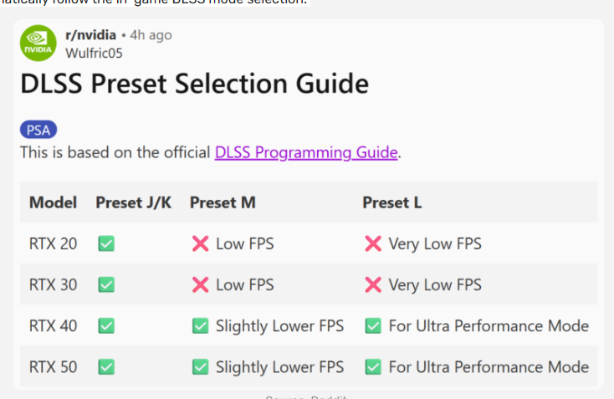Viewport: 614px width, 399px height.
Task: Click RTX 30 Preset J/K green checkmark
Action: click(106, 284)
